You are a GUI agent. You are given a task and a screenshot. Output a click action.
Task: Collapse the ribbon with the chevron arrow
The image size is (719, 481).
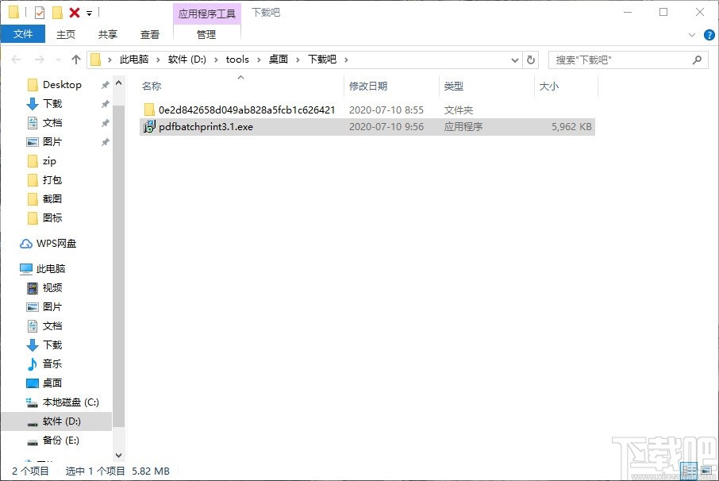point(690,34)
